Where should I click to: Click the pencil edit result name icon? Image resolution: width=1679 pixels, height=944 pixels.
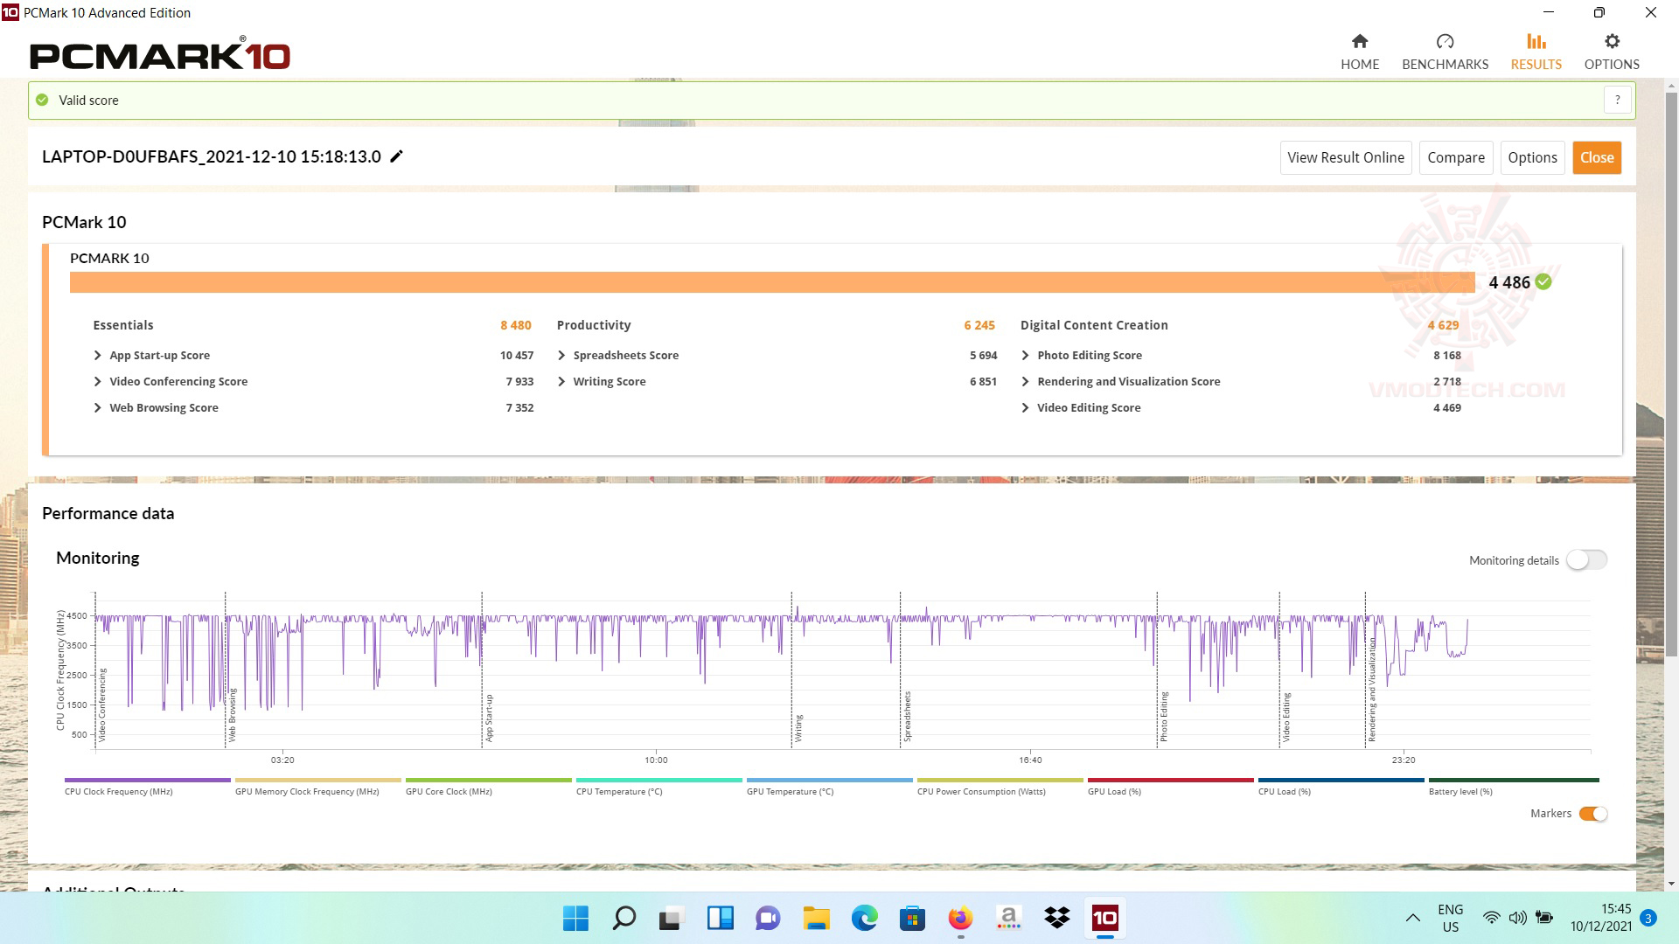click(396, 156)
